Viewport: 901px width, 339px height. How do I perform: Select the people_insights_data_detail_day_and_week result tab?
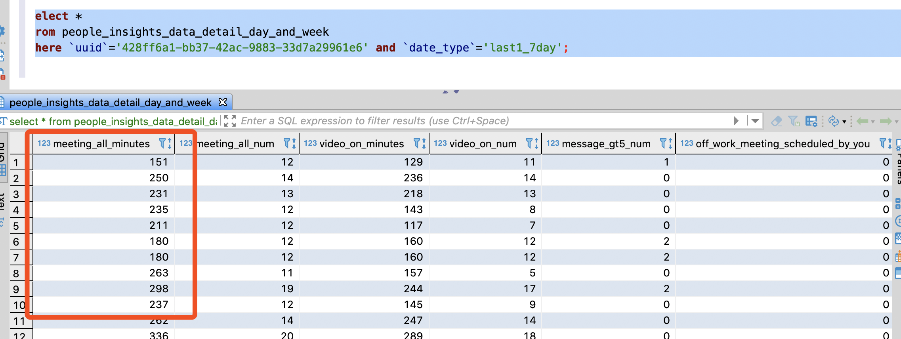(110, 103)
